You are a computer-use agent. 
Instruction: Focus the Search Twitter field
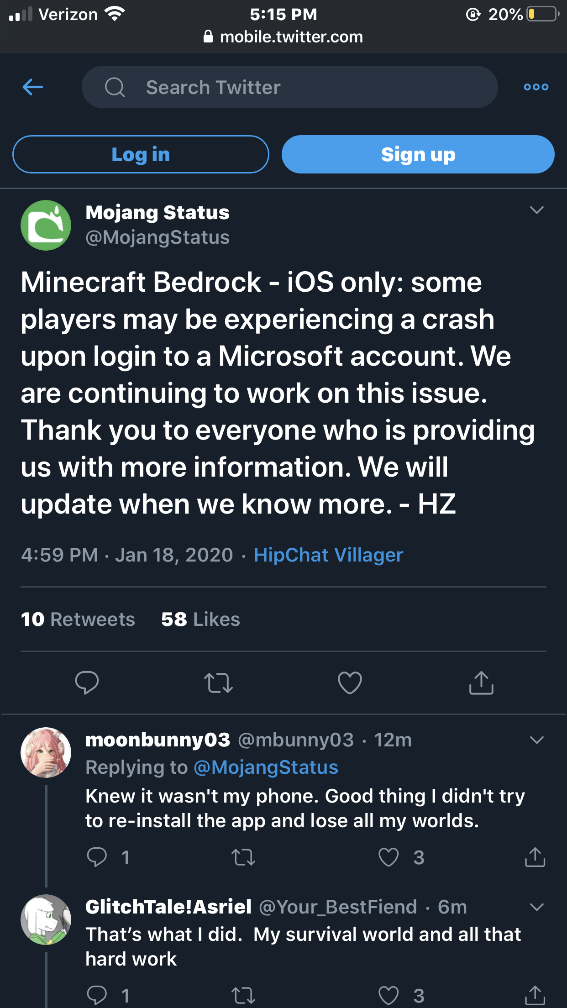coord(289,87)
